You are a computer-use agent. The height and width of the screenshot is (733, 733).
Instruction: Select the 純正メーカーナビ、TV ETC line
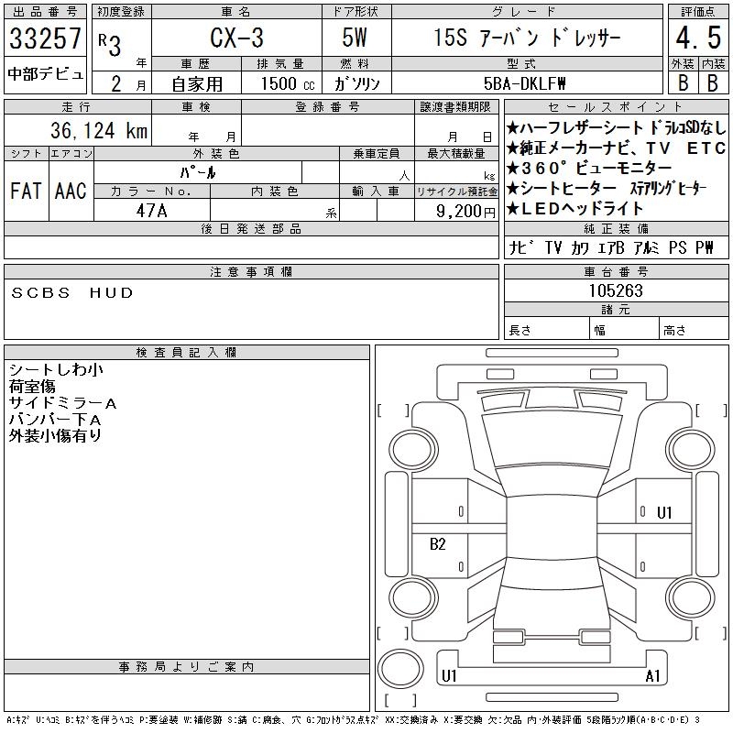point(616,148)
